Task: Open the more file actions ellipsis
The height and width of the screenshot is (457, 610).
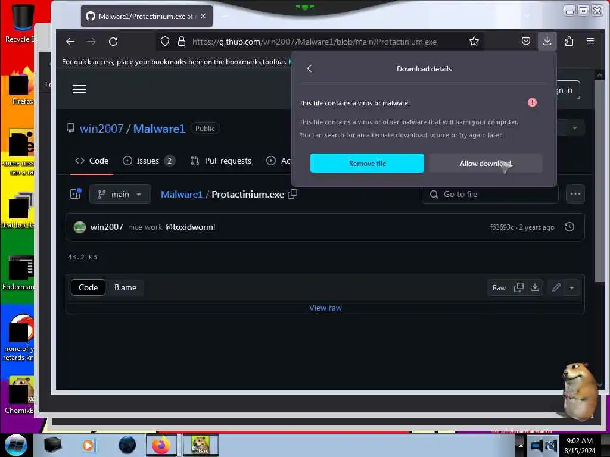Action: pyautogui.click(x=575, y=194)
